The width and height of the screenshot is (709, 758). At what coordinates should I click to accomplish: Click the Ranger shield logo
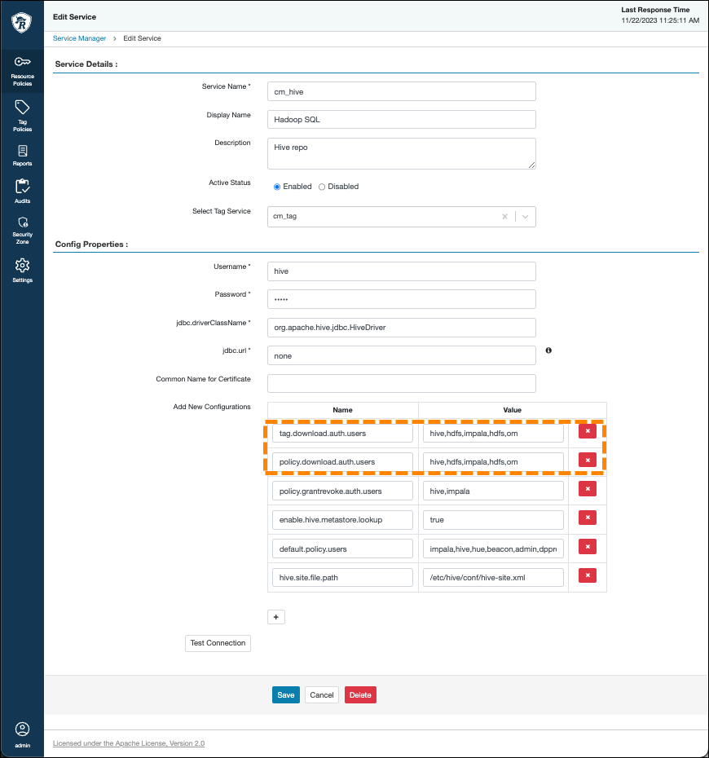click(x=22, y=23)
